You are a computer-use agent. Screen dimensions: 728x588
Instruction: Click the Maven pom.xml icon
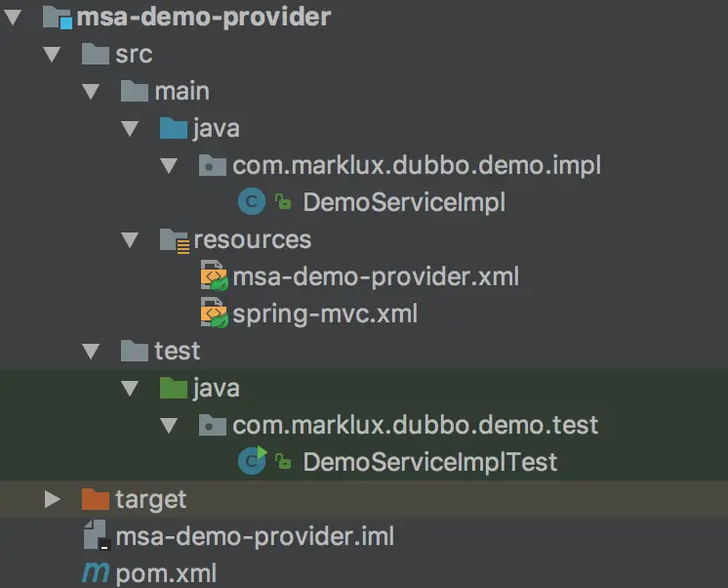coord(96,572)
